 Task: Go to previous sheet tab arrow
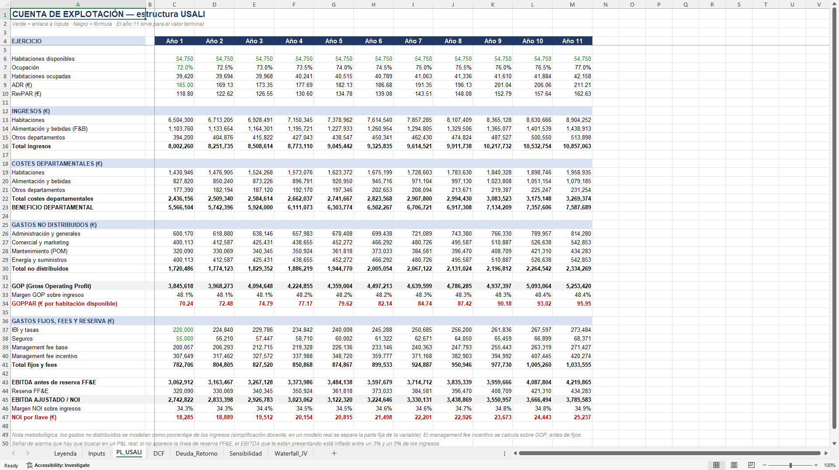coord(14,453)
